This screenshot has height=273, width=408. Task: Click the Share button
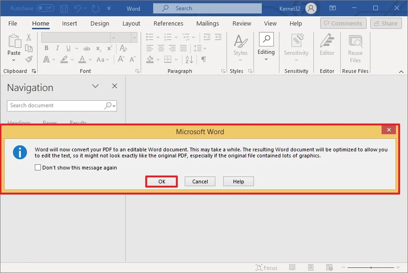[386, 23]
